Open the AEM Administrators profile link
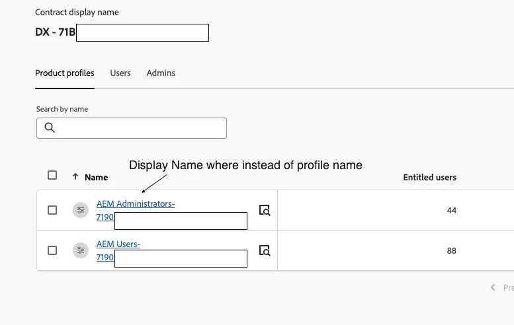 click(x=136, y=204)
